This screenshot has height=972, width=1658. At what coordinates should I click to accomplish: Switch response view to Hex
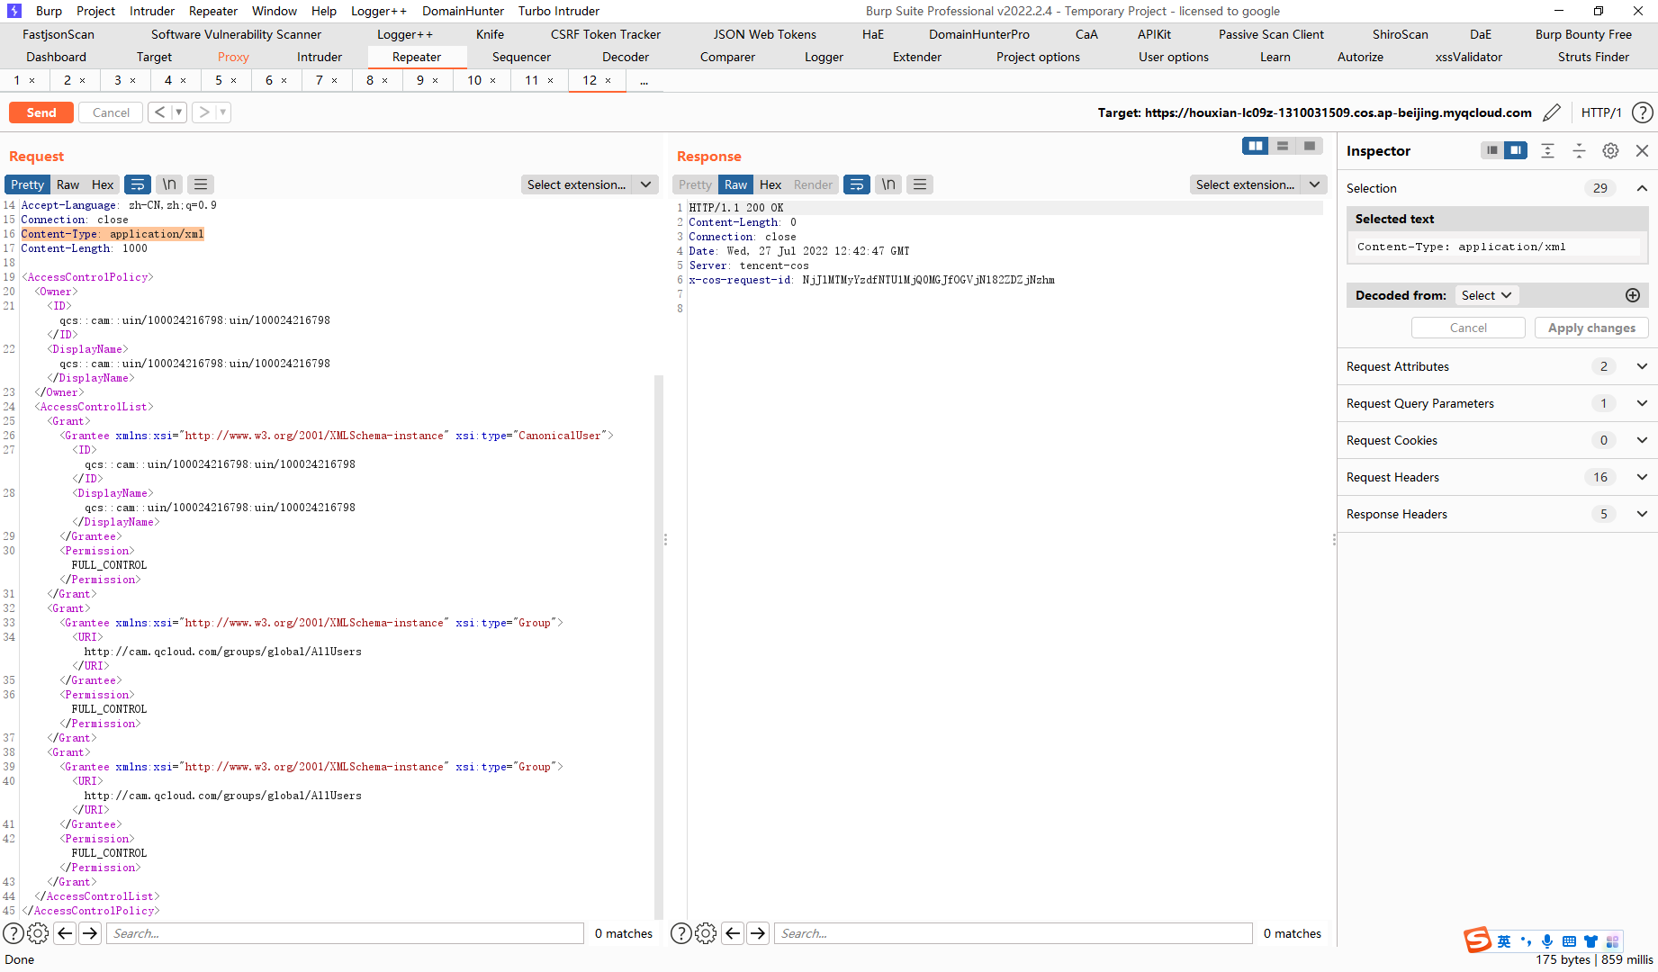click(x=770, y=184)
